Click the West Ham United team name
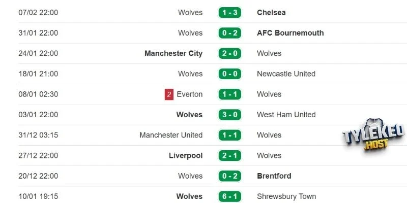407x203 pixels. click(286, 115)
